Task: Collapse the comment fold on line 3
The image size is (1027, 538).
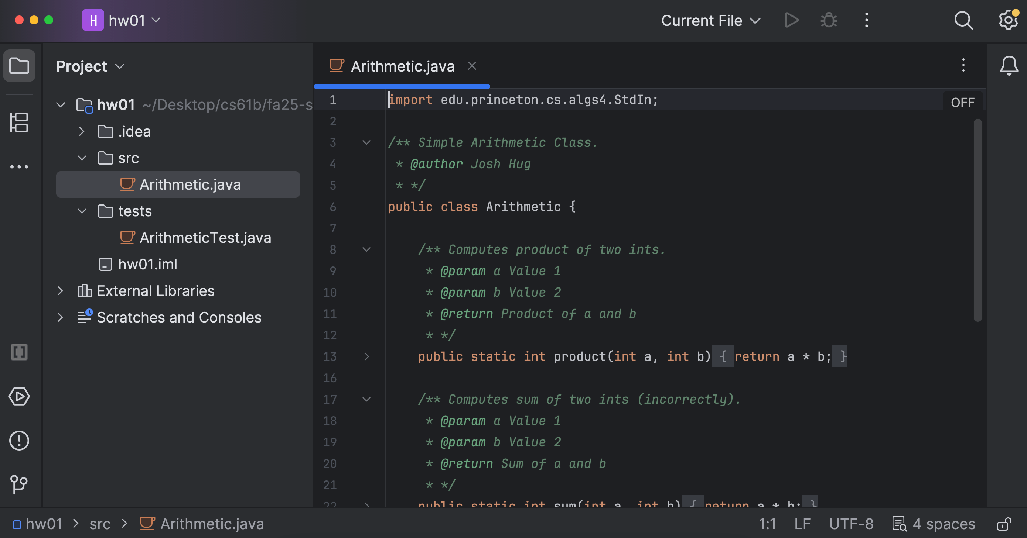Action: coord(366,142)
